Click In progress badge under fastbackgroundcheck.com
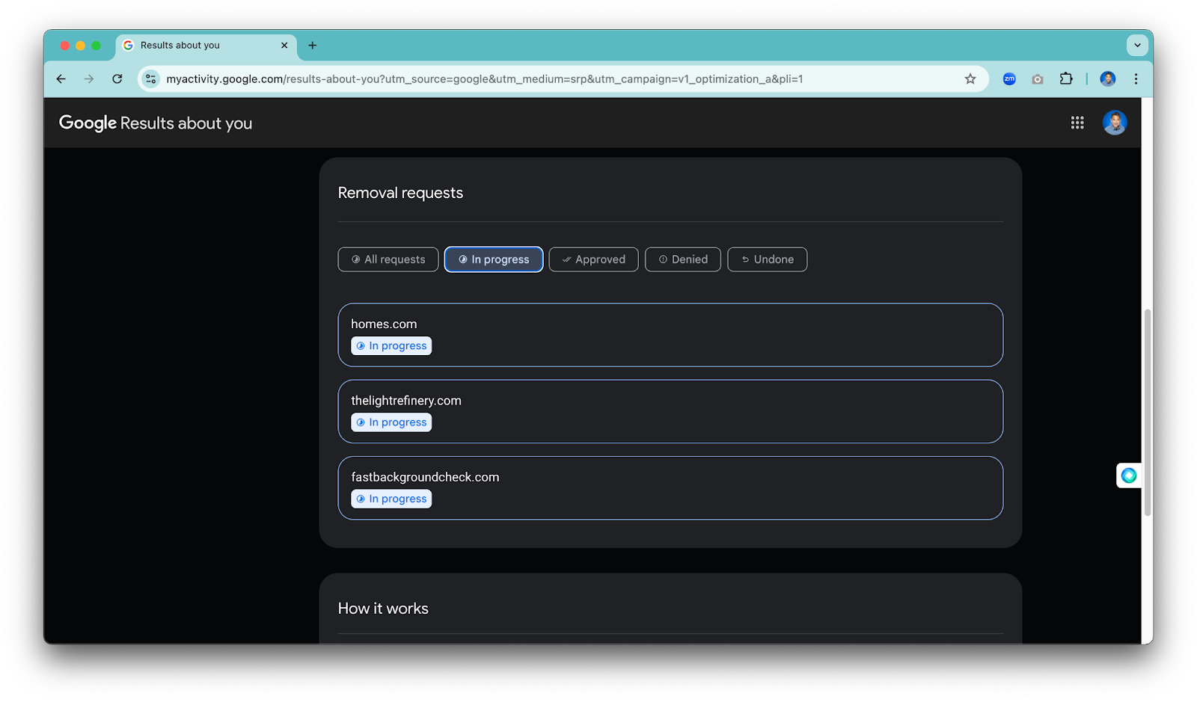1197x702 pixels. (391, 499)
